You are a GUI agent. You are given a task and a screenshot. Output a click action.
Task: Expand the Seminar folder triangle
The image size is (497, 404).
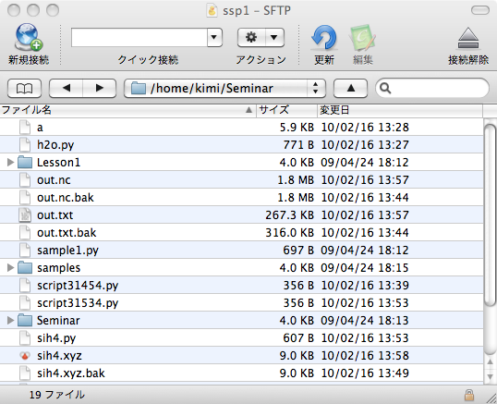tap(10, 320)
